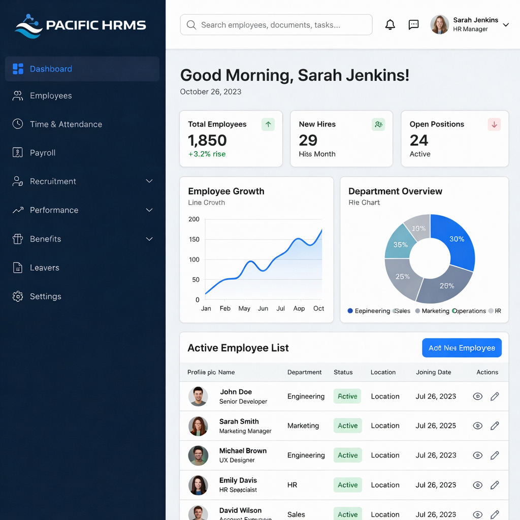Select the Payroll icon
Image resolution: width=520 pixels, height=520 pixels.
pyautogui.click(x=17, y=152)
